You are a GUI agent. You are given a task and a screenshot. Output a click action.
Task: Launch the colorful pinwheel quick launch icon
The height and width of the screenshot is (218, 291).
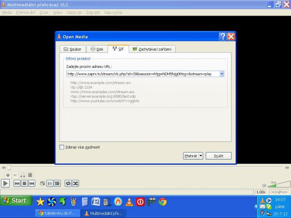click(52, 202)
